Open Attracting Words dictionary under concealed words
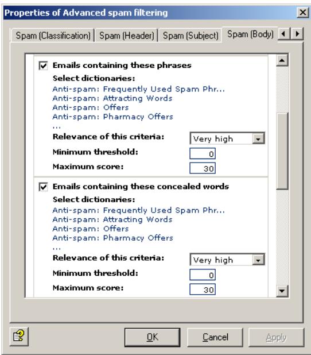Image resolution: width=311 pixels, height=355 pixels. click(112, 219)
